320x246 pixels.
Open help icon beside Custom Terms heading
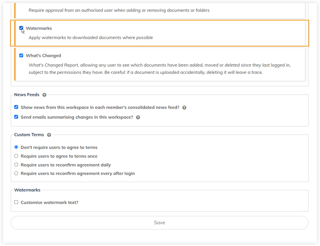(x=49, y=135)
